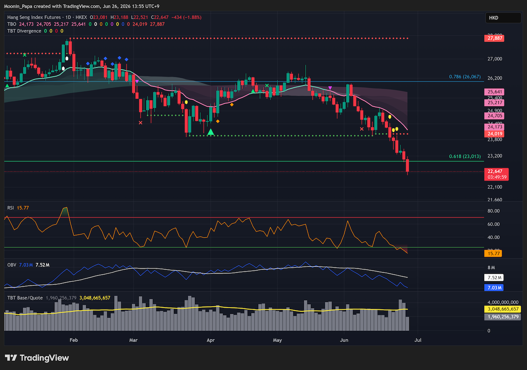Image resolution: width=527 pixels, height=370 pixels.
Task: Select the TBT Divergence indicator legend
Action: (24, 31)
